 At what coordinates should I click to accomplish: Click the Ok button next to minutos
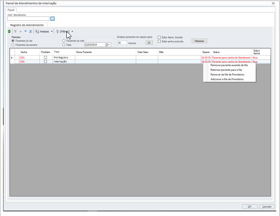point(149,43)
